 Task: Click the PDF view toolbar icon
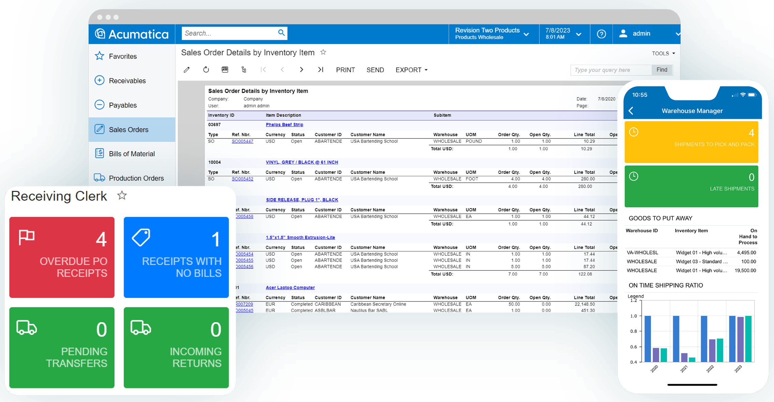(x=225, y=70)
